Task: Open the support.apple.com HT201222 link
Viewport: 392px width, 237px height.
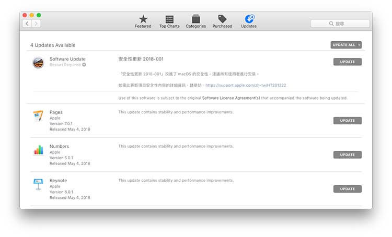Action: 246,85
